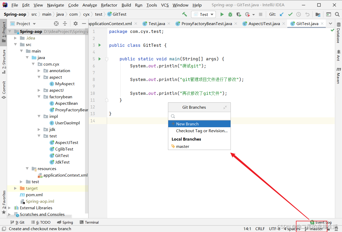Click run gutter icon beside class GitTest
Viewport: 342px width, 232px height.
[x=99, y=45]
